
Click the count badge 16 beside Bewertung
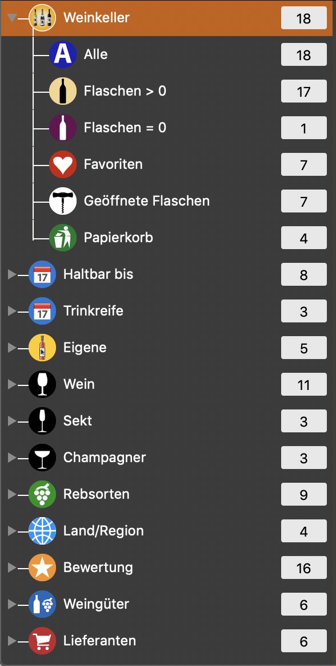tap(304, 568)
